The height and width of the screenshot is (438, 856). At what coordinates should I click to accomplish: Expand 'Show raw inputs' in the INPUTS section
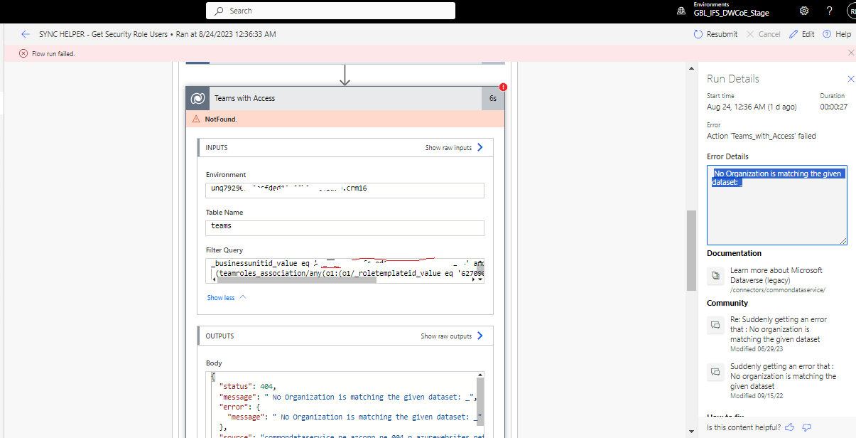448,147
